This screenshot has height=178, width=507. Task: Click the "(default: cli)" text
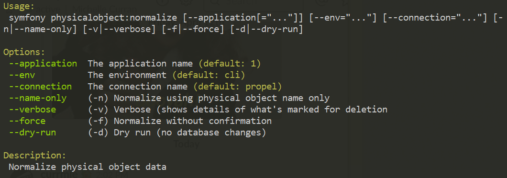pyautogui.click(x=209, y=75)
